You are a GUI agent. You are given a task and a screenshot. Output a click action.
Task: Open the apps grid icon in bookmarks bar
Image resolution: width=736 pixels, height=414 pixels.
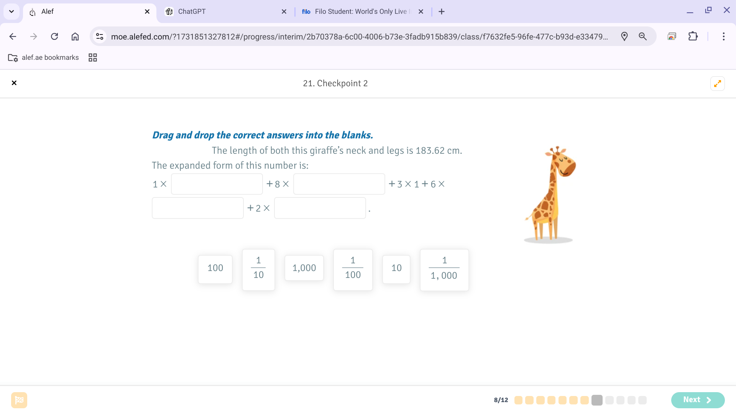93,58
